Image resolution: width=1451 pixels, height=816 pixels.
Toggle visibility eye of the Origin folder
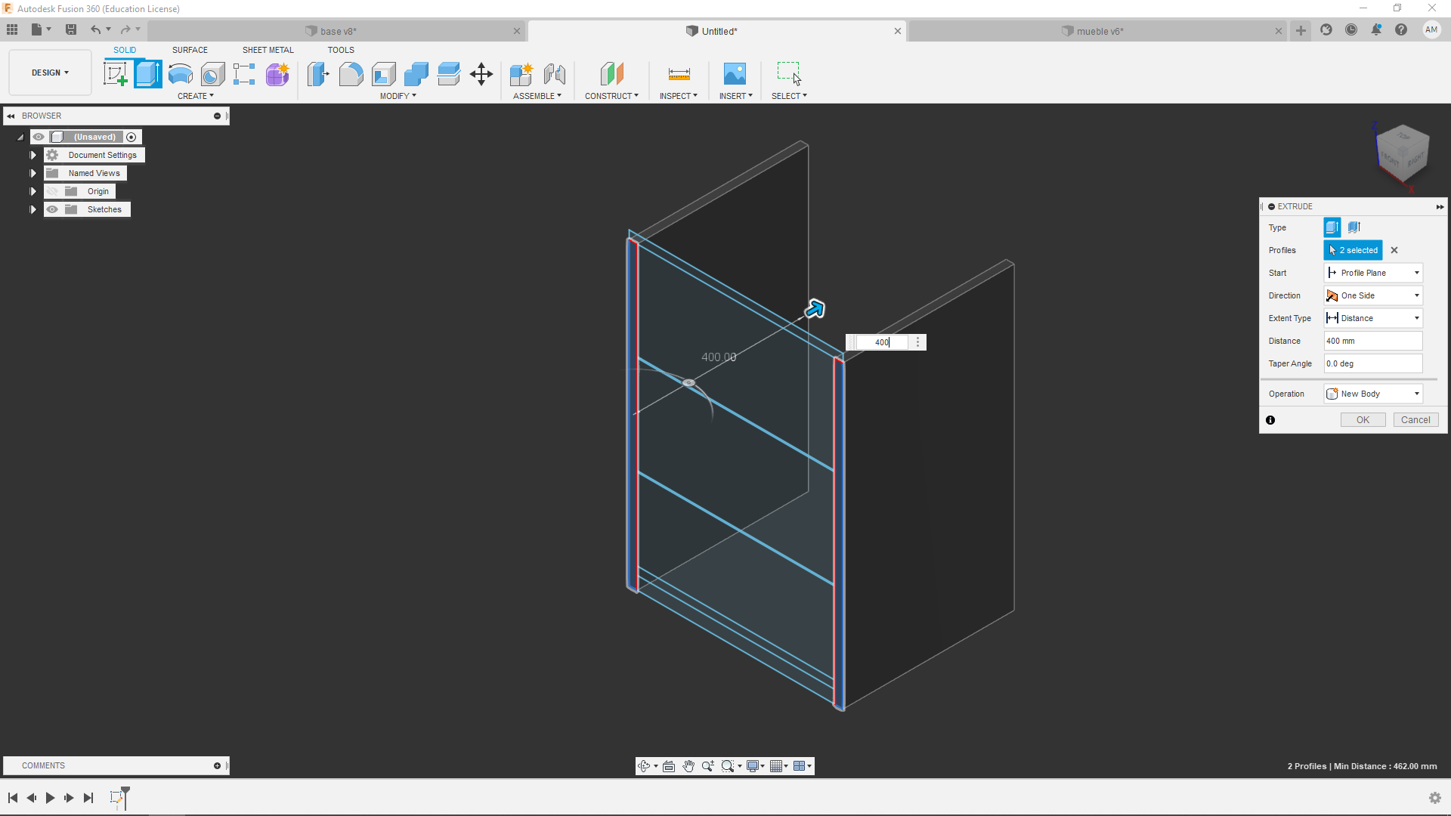52,191
